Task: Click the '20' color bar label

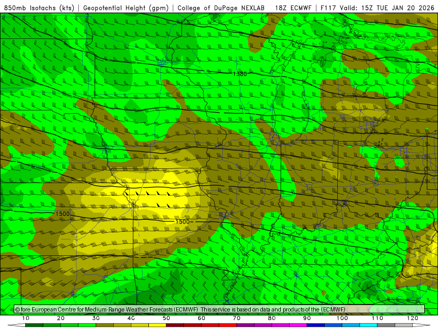Action: tap(61, 318)
